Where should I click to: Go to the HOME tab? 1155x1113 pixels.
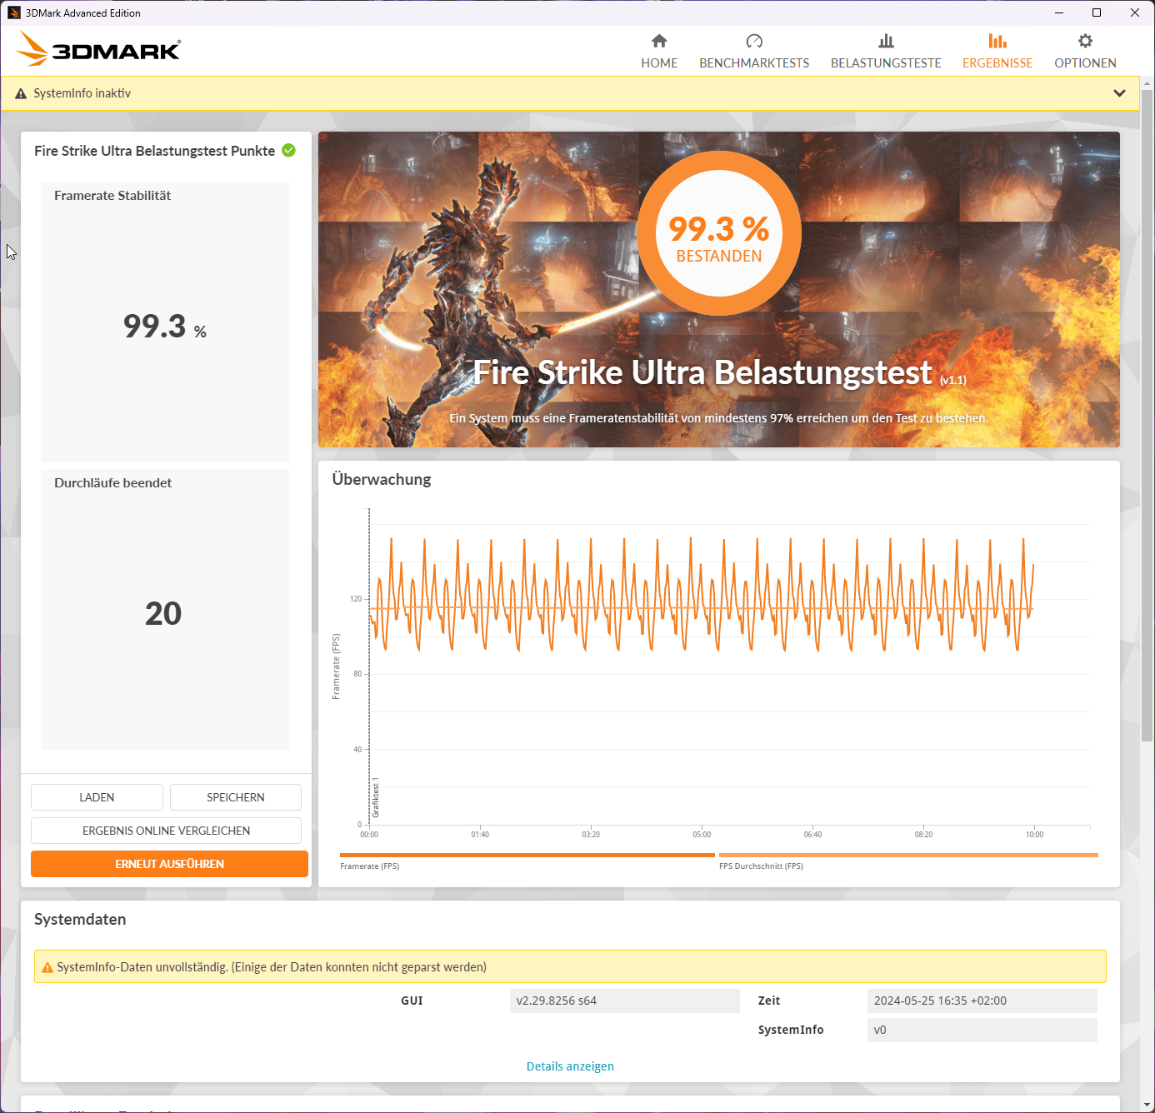pyautogui.click(x=659, y=51)
